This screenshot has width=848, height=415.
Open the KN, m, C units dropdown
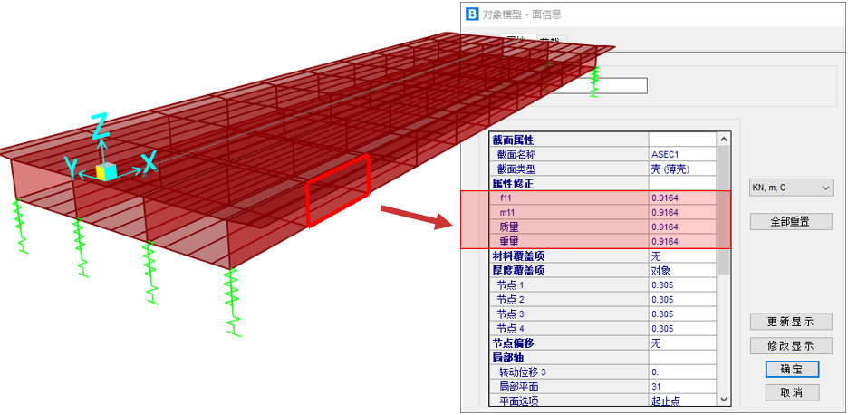pyautogui.click(x=790, y=188)
